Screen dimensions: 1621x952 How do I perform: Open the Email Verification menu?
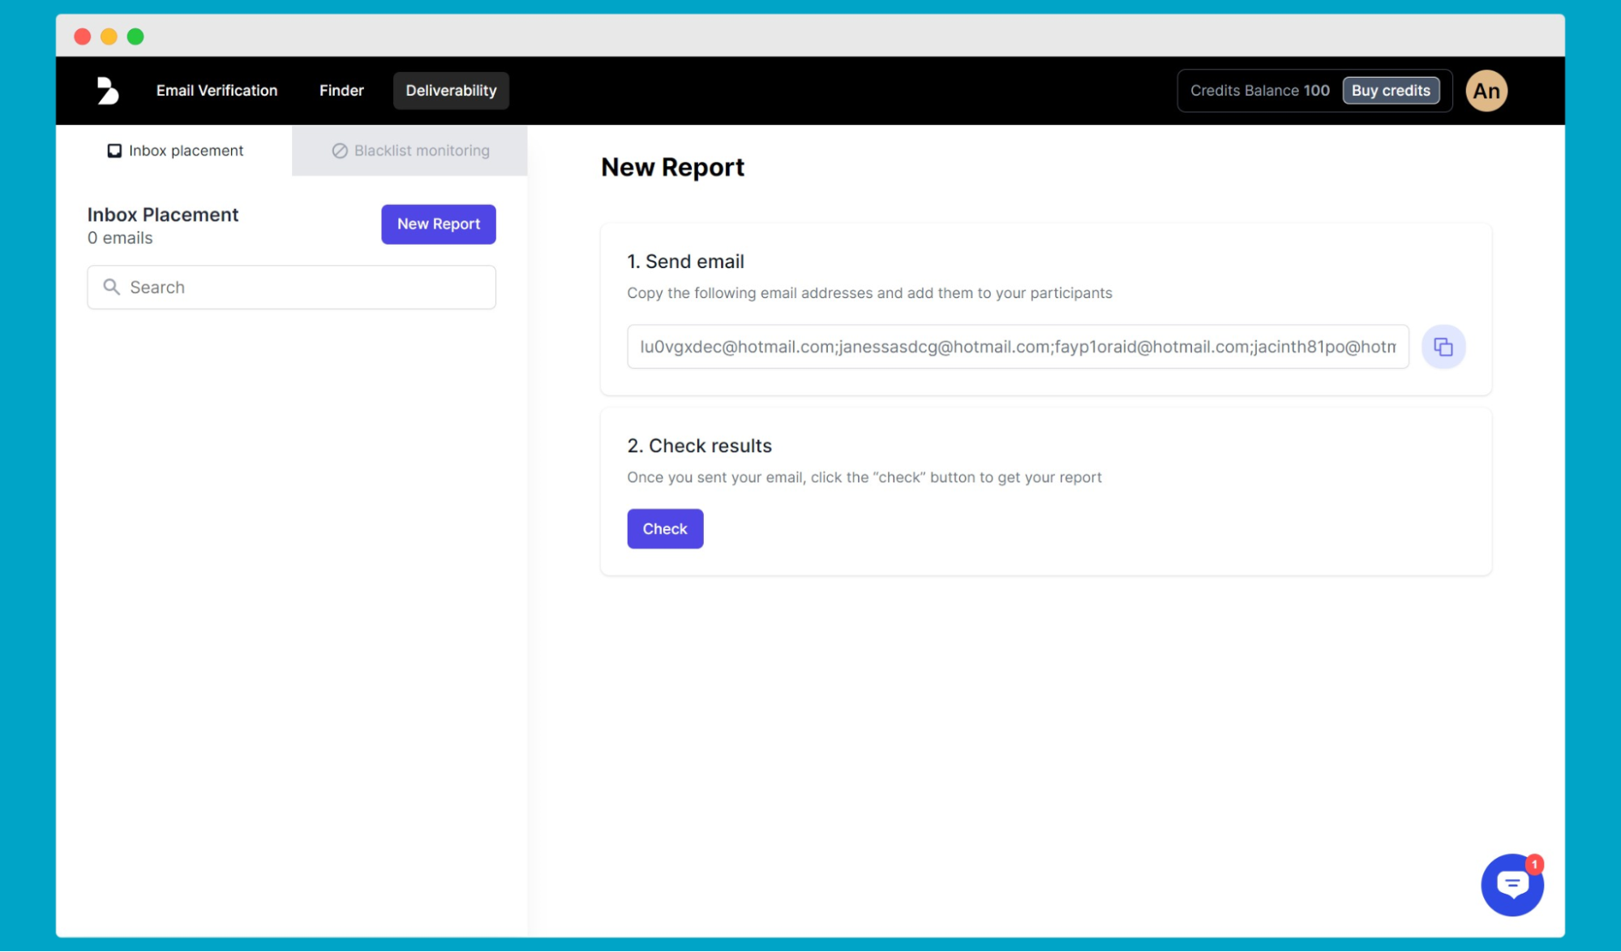tap(216, 91)
